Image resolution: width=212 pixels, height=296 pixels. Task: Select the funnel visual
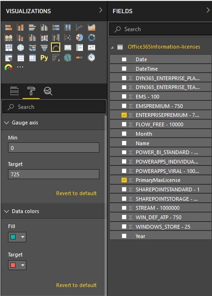pyautogui.click(x=44, y=48)
